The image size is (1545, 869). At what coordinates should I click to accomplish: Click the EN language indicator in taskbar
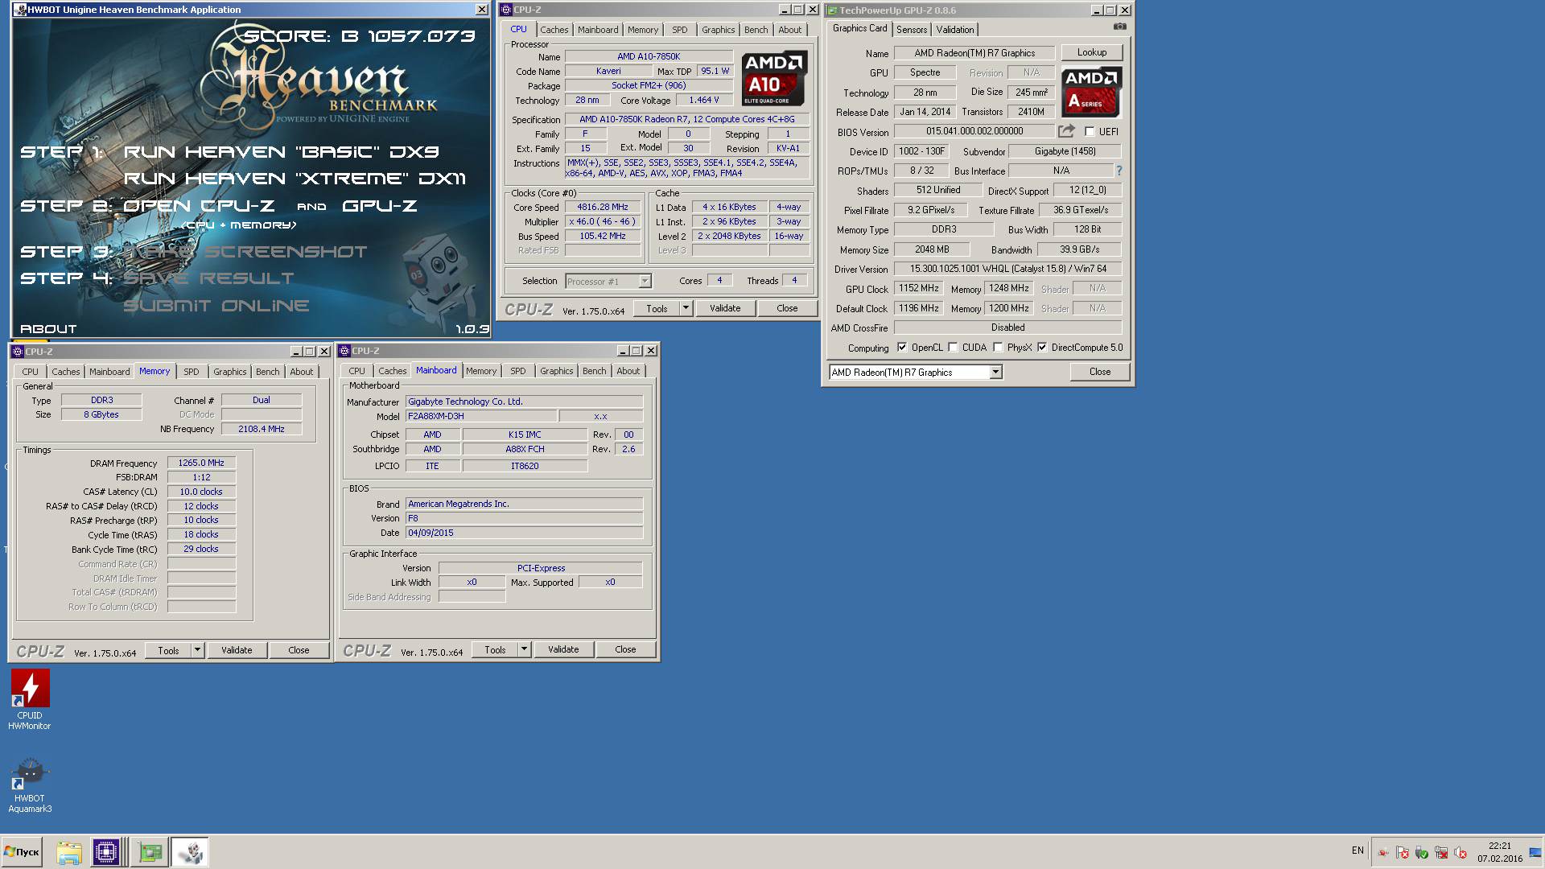tap(1358, 850)
